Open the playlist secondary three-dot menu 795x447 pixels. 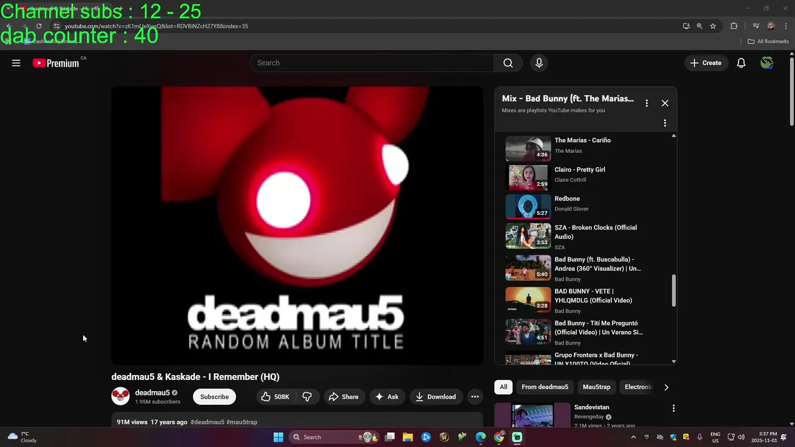[665, 123]
